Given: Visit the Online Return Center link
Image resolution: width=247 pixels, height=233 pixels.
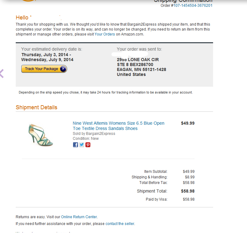Looking at the screenshot, I should [x=79, y=217].
